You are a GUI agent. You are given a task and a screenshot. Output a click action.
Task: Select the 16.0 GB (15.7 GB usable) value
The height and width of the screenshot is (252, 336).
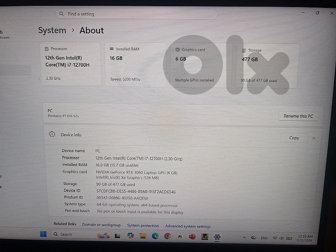117,165
